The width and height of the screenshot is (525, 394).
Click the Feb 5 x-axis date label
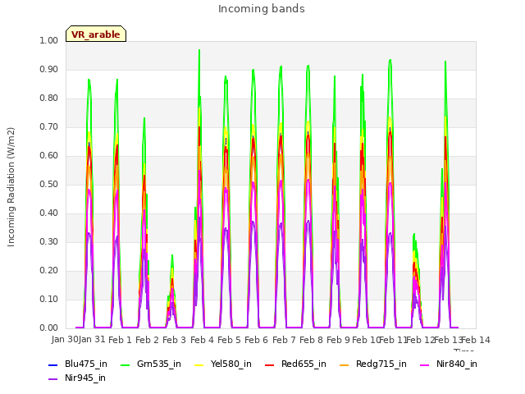tap(229, 340)
